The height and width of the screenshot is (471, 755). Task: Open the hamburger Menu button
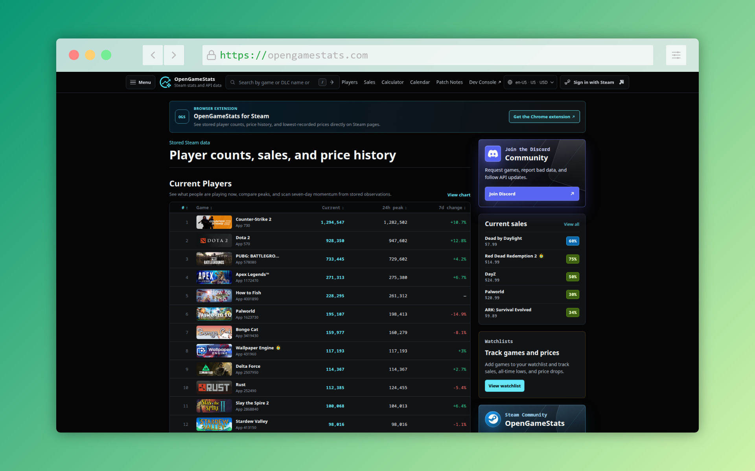coord(140,82)
